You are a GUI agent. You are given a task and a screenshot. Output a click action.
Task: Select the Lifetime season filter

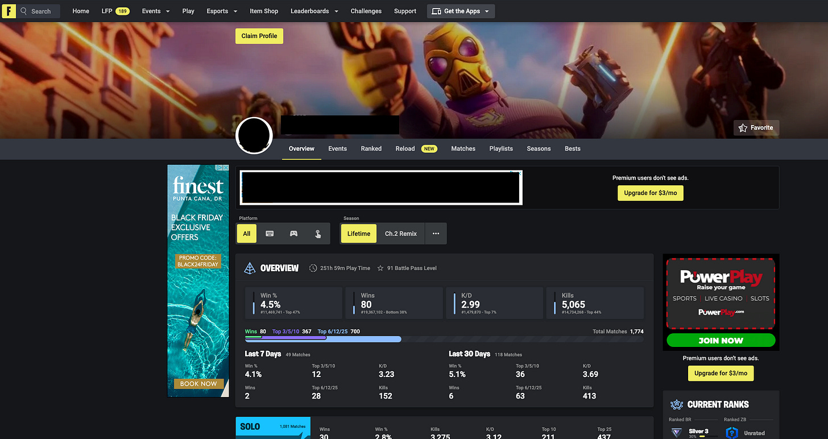point(359,234)
